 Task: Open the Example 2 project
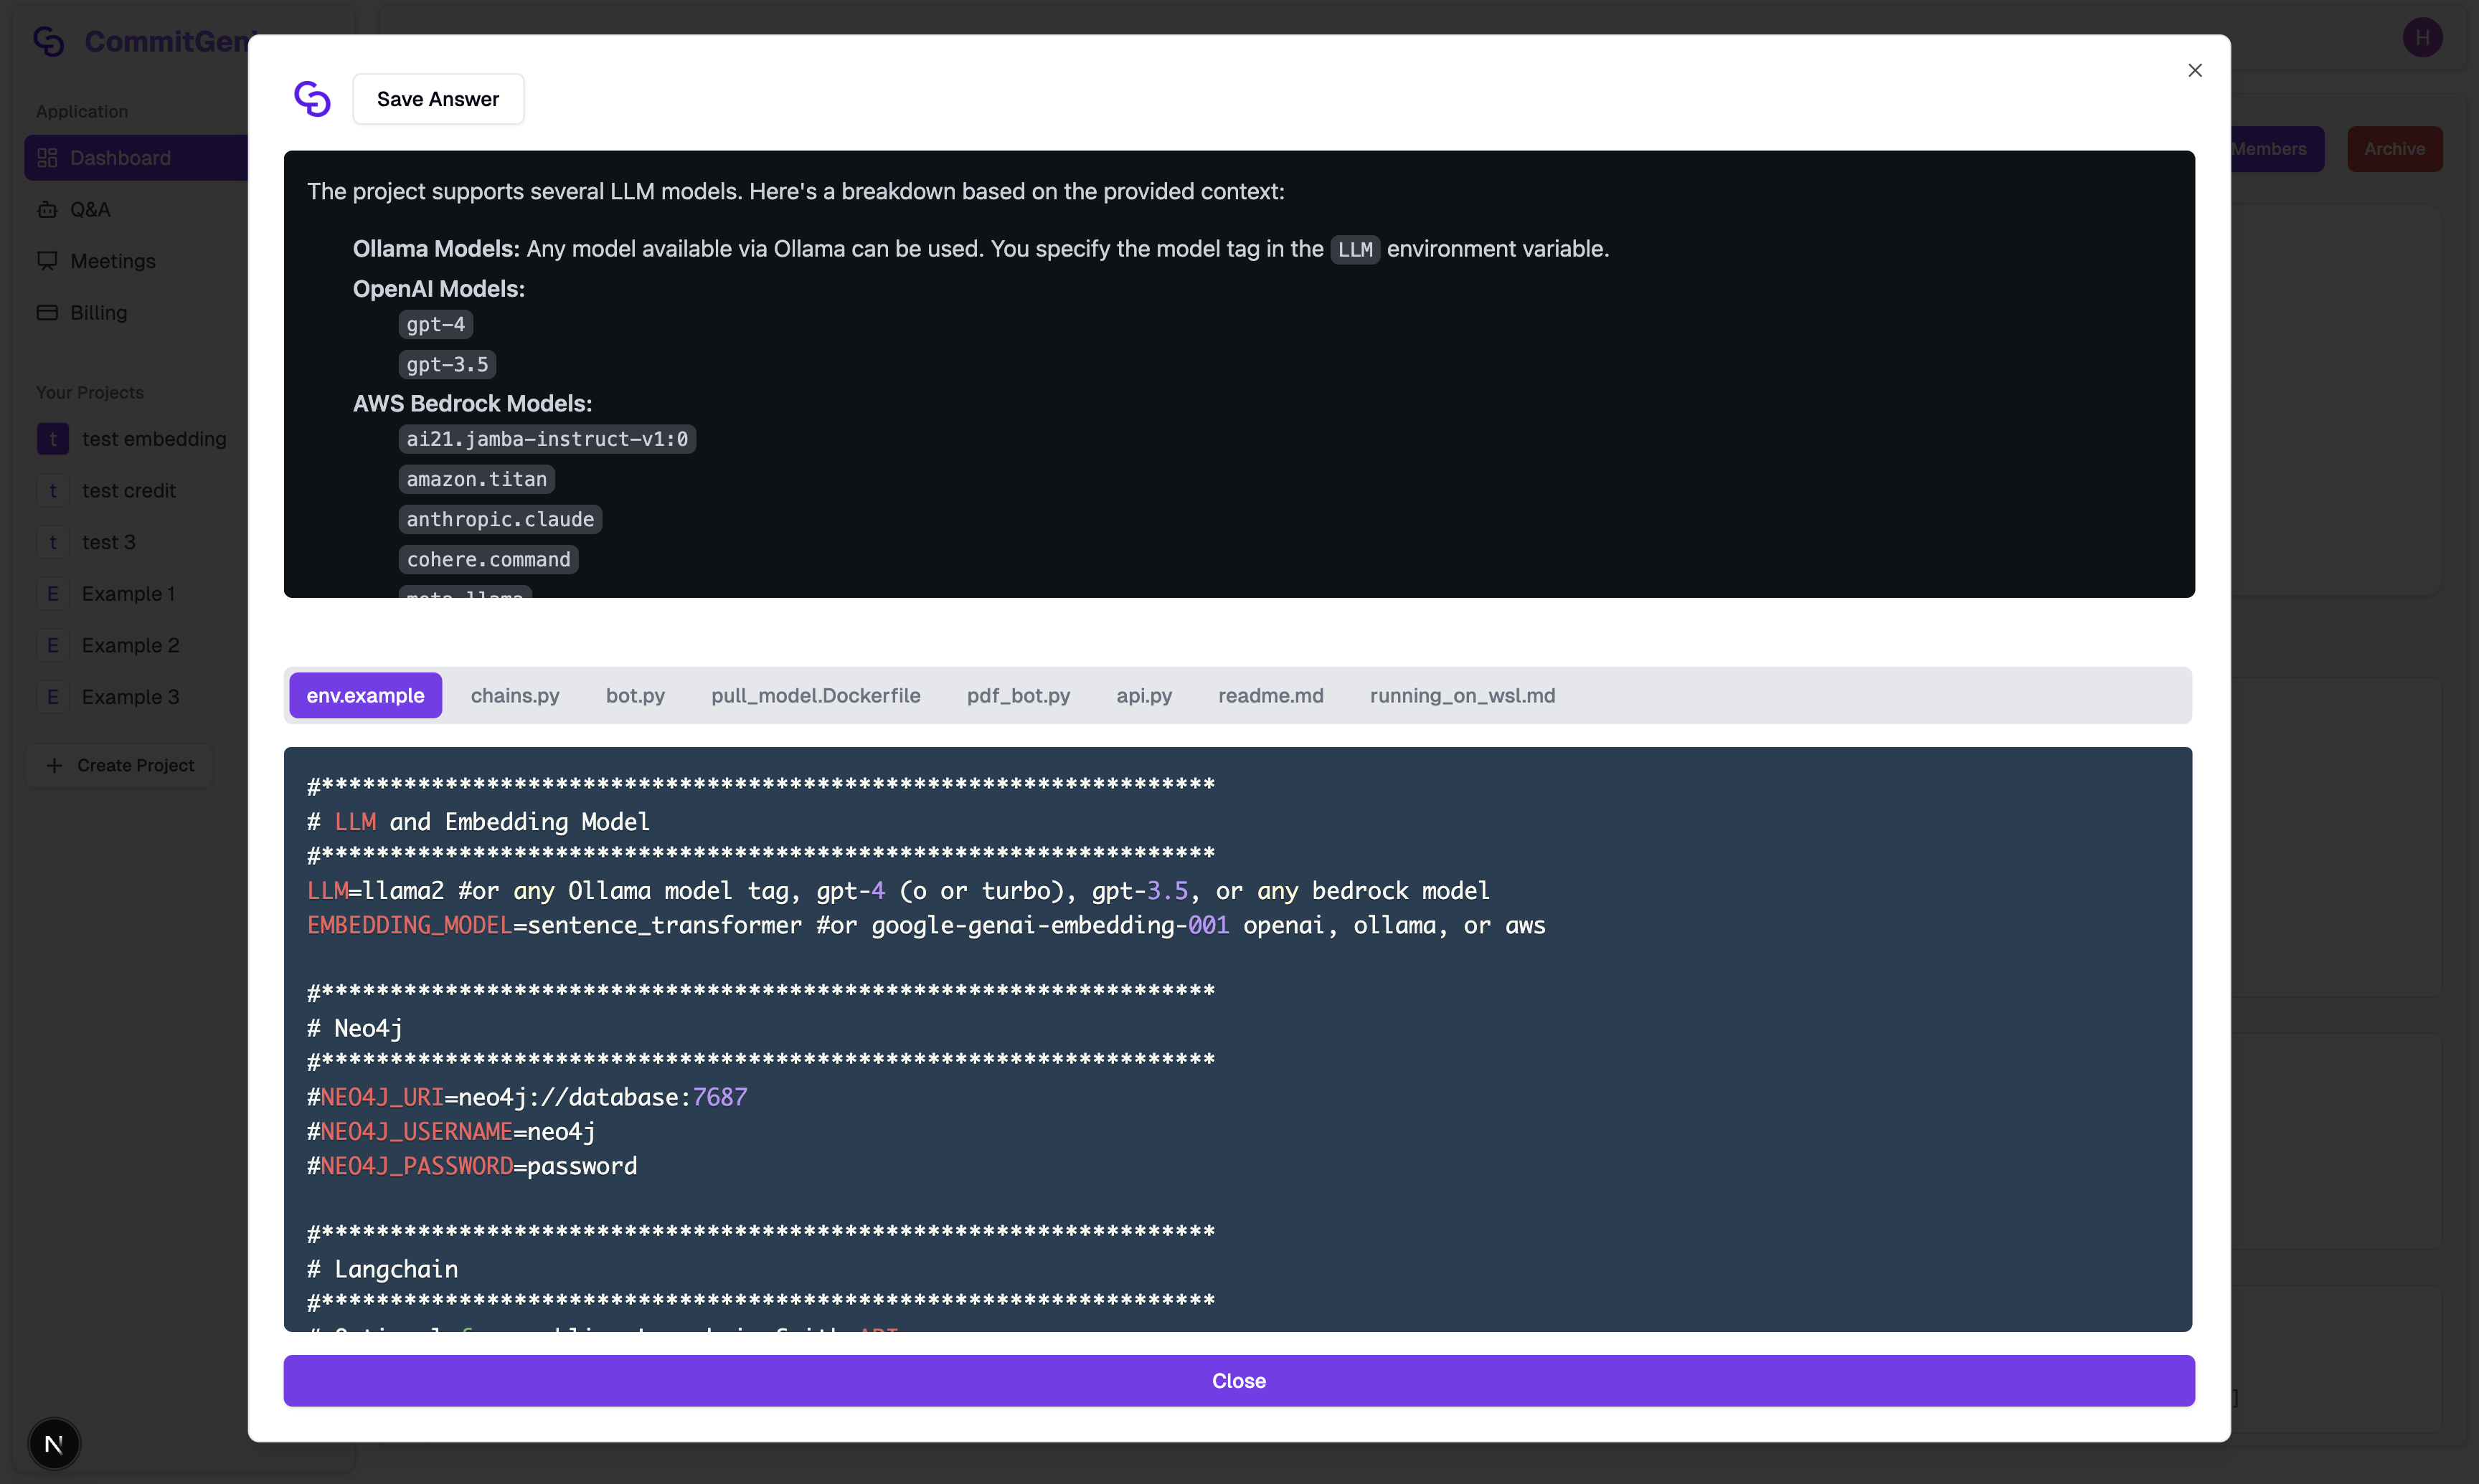tap(130, 646)
